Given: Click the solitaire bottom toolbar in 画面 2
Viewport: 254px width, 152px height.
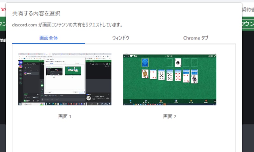Looking at the screenshot, I should [170, 102].
